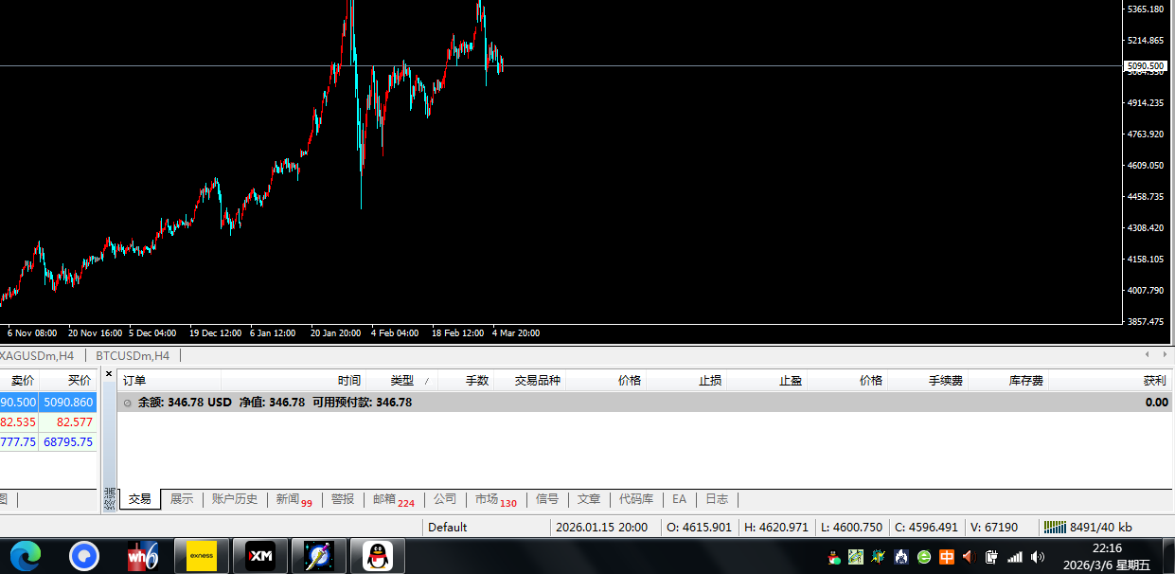Launch Microsoft Edge from the taskbar

26,556
